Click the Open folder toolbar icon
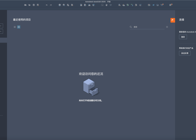 click(30, 5)
